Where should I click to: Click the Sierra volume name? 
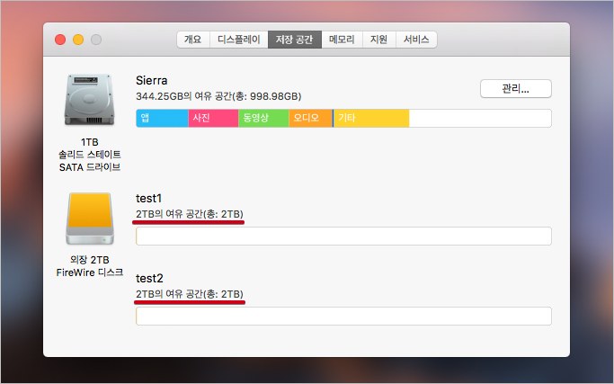click(x=152, y=81)
